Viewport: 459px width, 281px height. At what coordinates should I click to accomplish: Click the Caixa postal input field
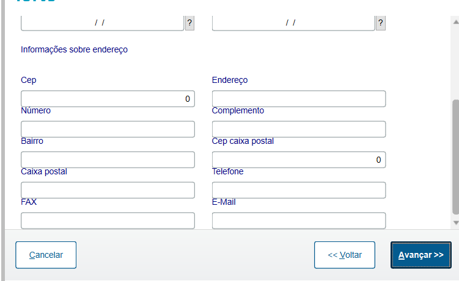108,190
